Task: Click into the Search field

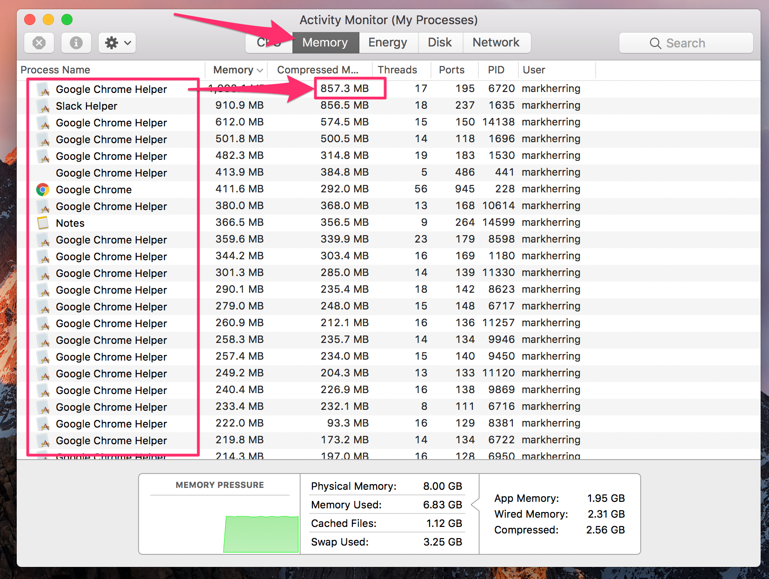Action: [686, 43]
